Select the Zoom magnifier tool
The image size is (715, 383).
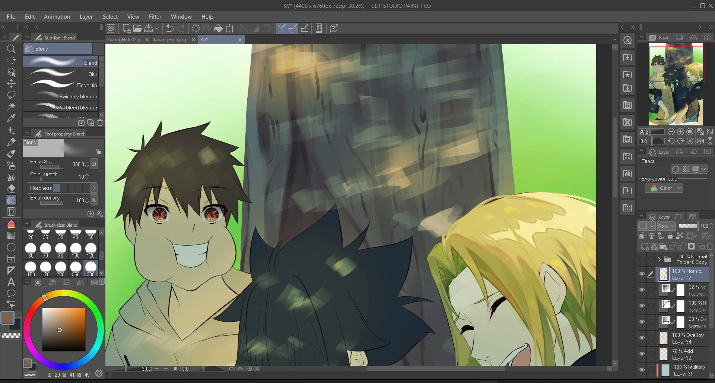11,49
